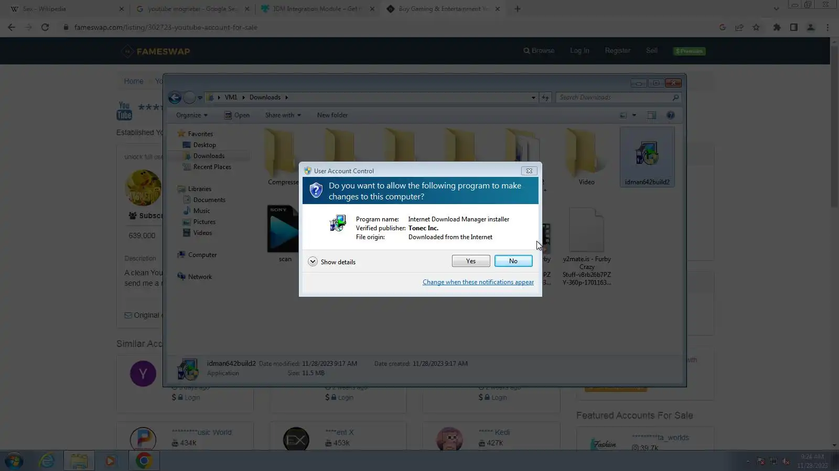This screenshot has height=471, width=839.
Task: Switch to youtube mognetar Google Search tab
Action: (x=192, y=9)
